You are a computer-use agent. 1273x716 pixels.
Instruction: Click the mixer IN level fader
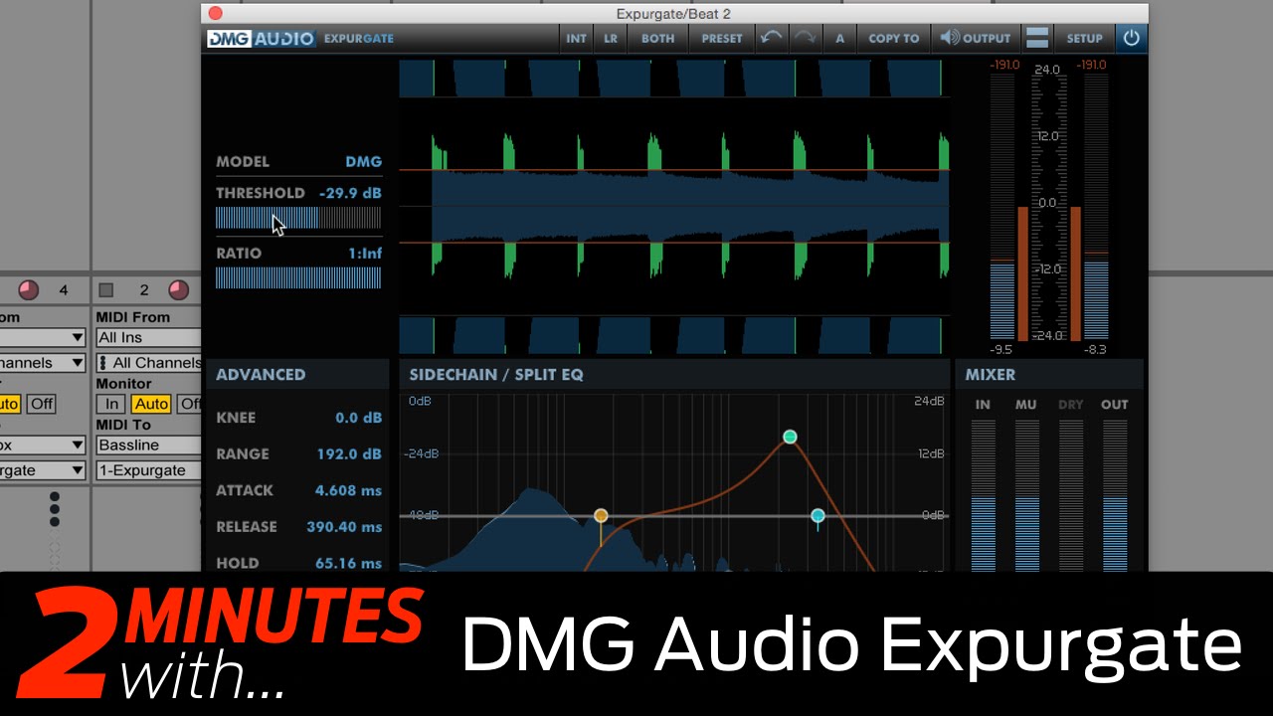(x=983, y=495)
